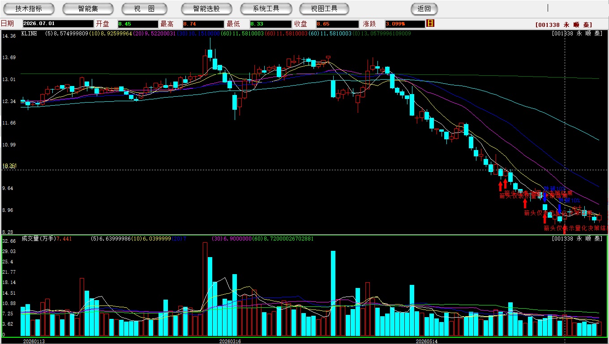Click the 11.66 price axis label
Screen dimensions: 609x344
pyautogui.click(x=9, y=123)
